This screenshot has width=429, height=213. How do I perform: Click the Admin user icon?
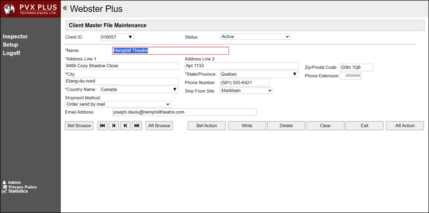pos(4,183)
